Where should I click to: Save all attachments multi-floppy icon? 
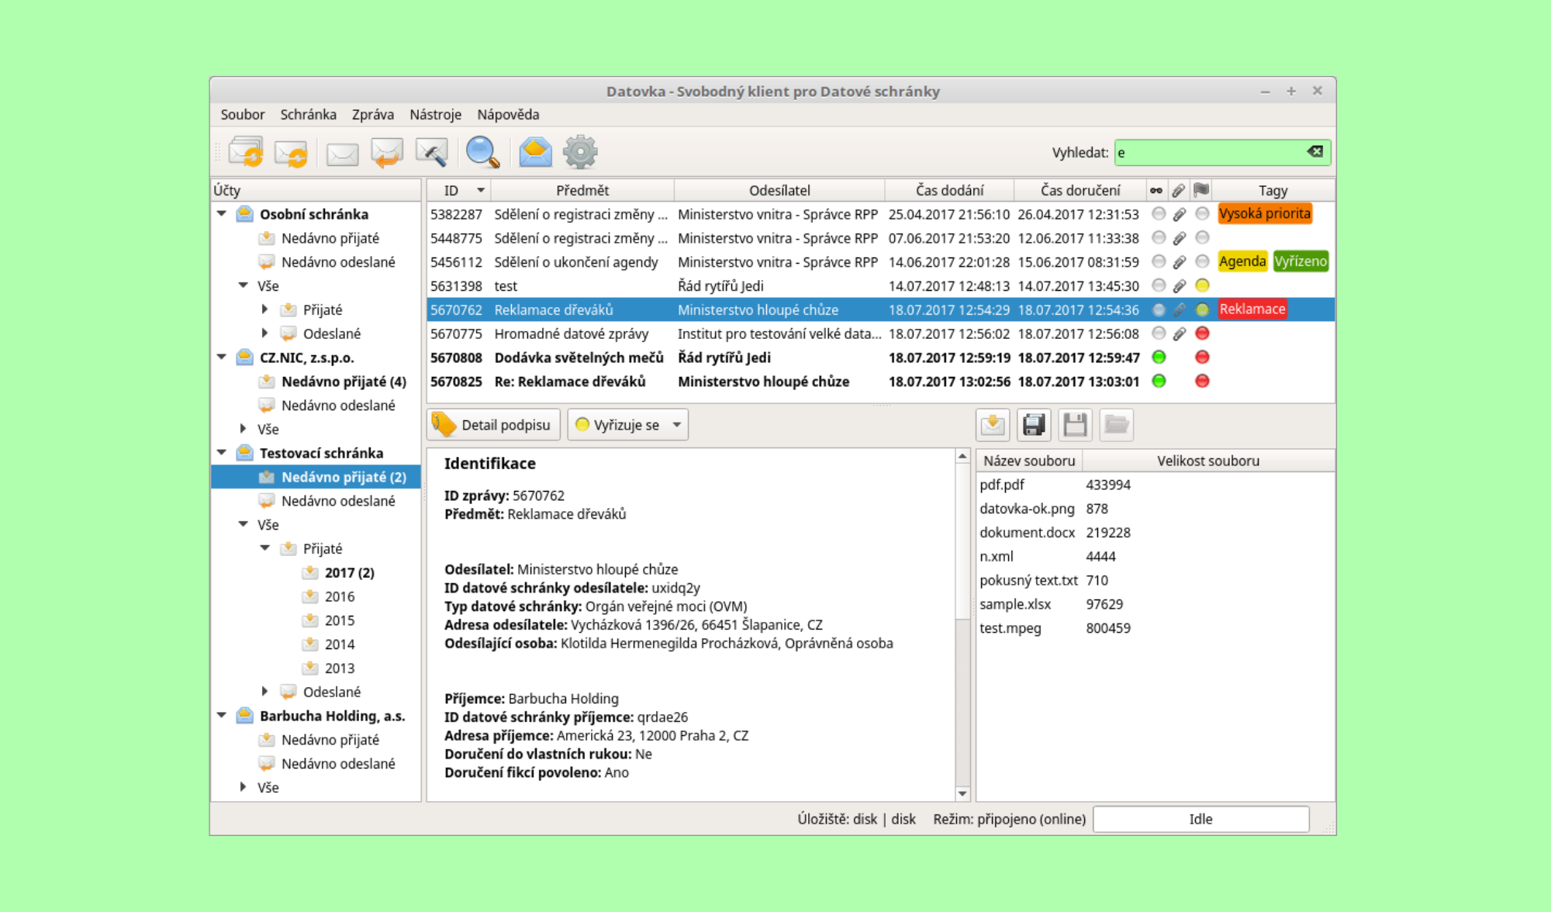[1034, 424]
